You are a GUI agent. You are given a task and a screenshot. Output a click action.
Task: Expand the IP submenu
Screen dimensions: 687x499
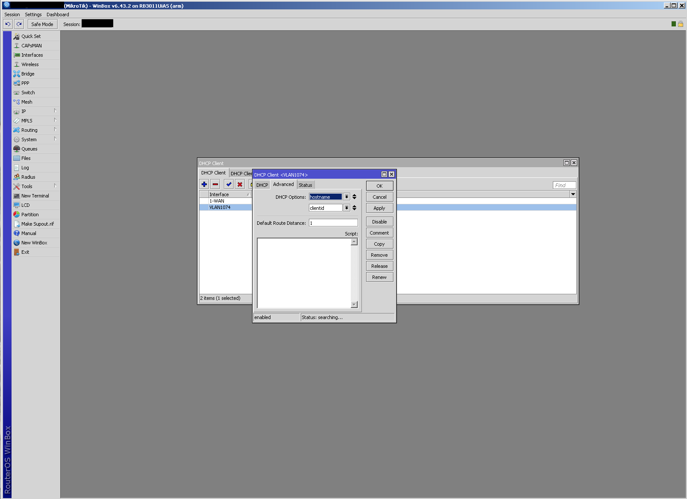tap(55, 111)
